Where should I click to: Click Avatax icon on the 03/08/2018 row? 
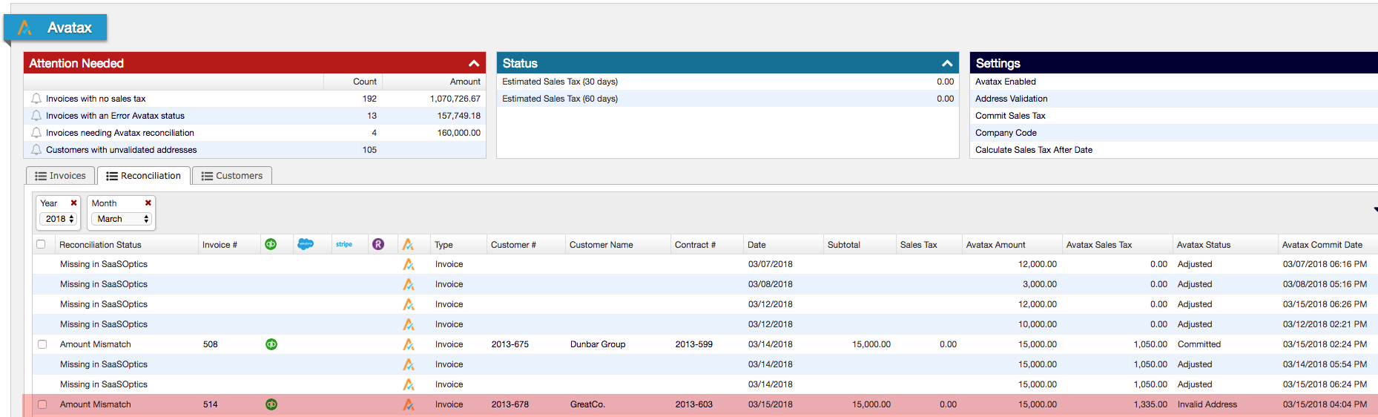409,284
